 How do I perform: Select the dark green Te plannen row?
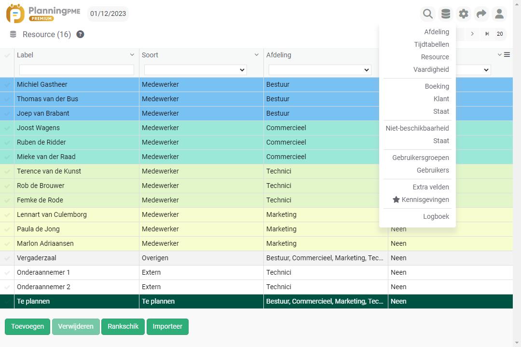click(193, 301)
